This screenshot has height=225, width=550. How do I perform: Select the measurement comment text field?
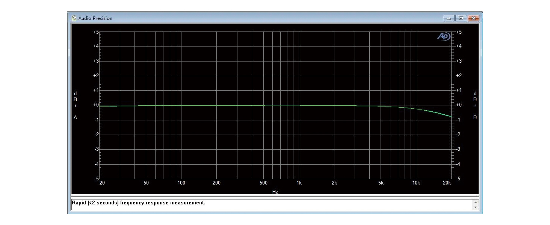(225, 202)
